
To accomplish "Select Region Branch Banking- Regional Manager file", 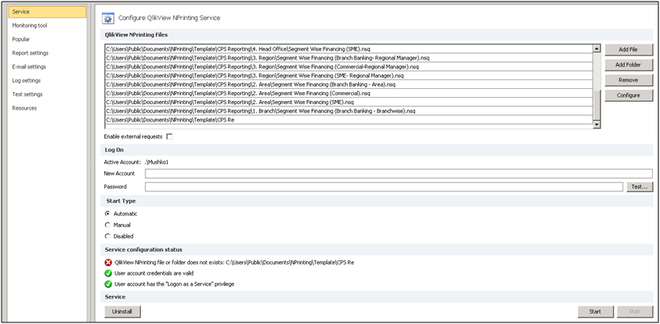I will pos(348,58).
